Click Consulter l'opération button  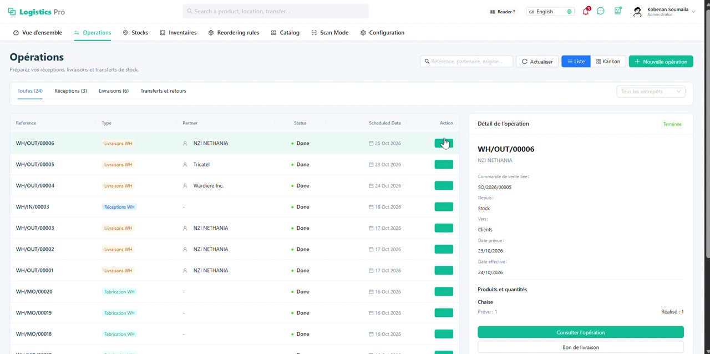point(581,332)
